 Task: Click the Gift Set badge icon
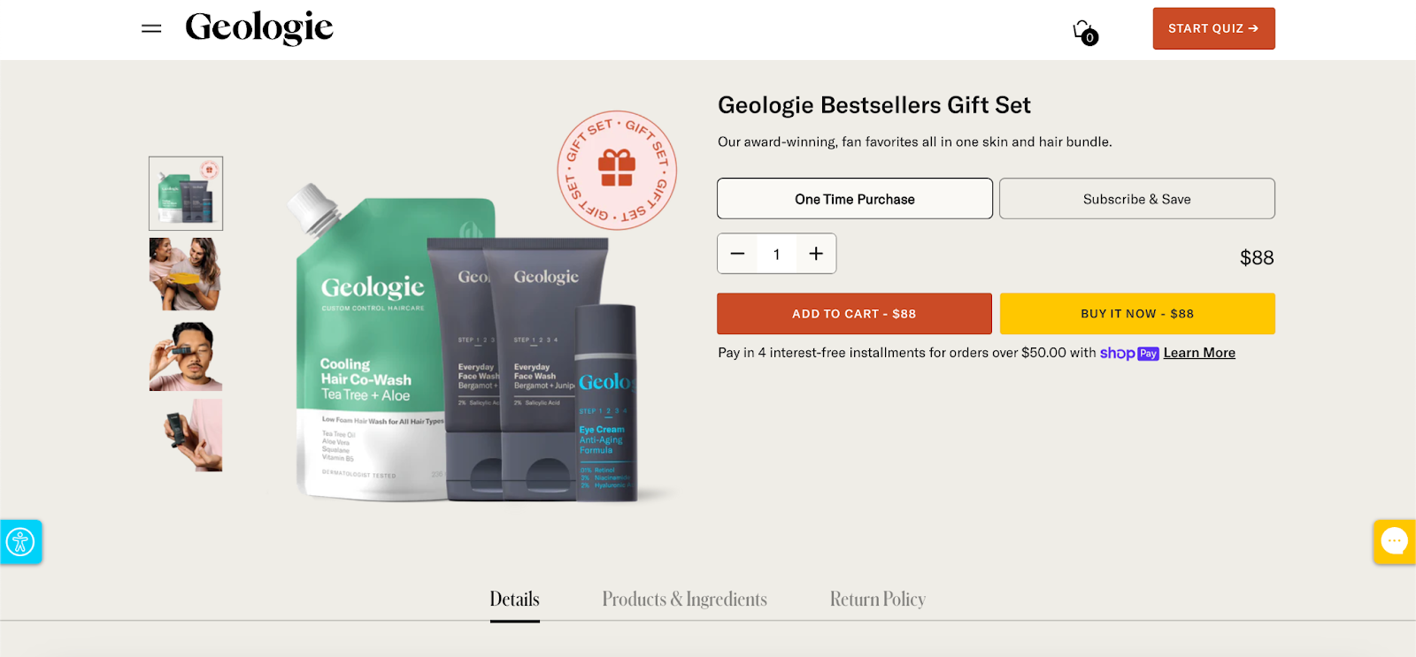click(x=617, y=170)
